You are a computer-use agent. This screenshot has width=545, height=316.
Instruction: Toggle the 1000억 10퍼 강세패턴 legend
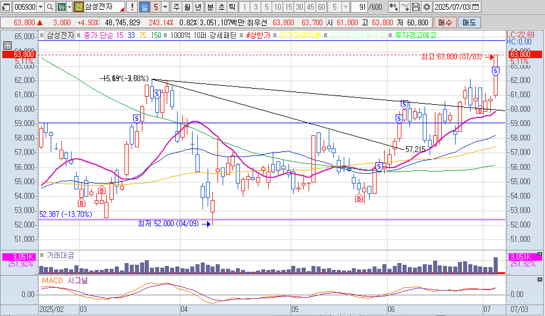pyautogui.click(x=203, y=35)
